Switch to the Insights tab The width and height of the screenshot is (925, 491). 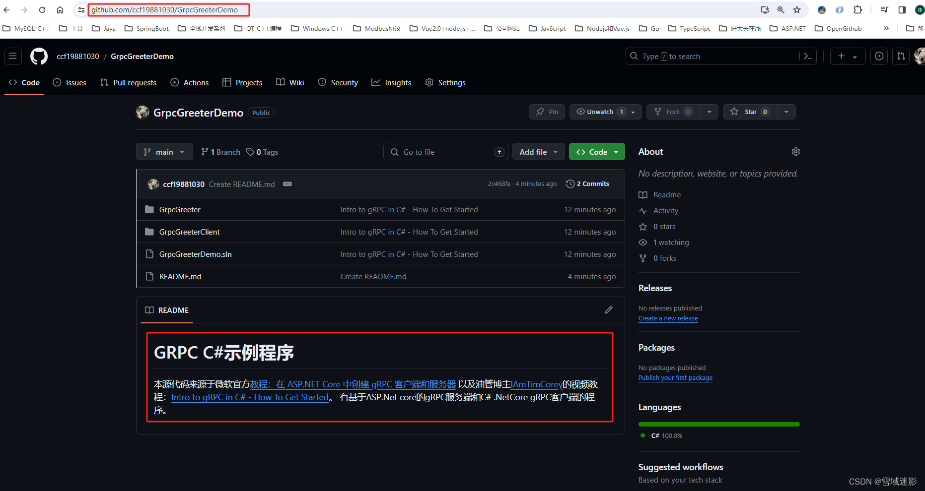click(x=391, y=83)
